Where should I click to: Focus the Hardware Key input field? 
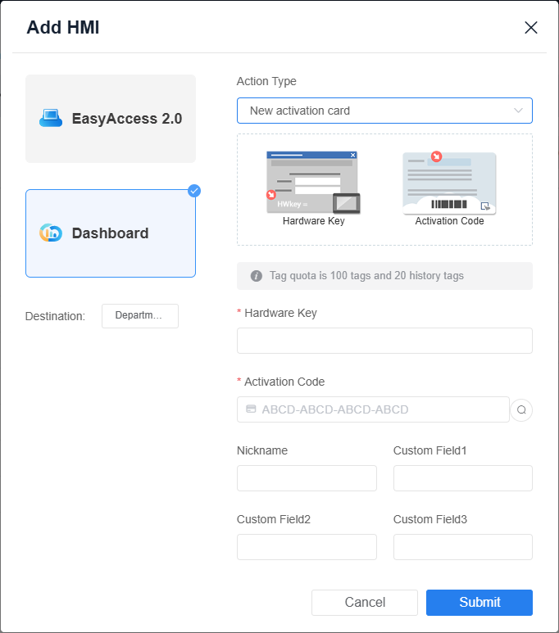click(384, 341)
